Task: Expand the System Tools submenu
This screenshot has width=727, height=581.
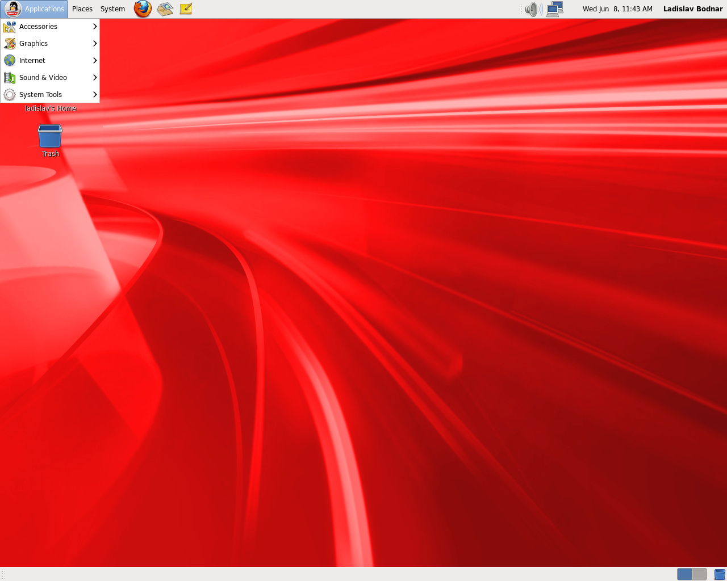Action: tap(39, 94)
